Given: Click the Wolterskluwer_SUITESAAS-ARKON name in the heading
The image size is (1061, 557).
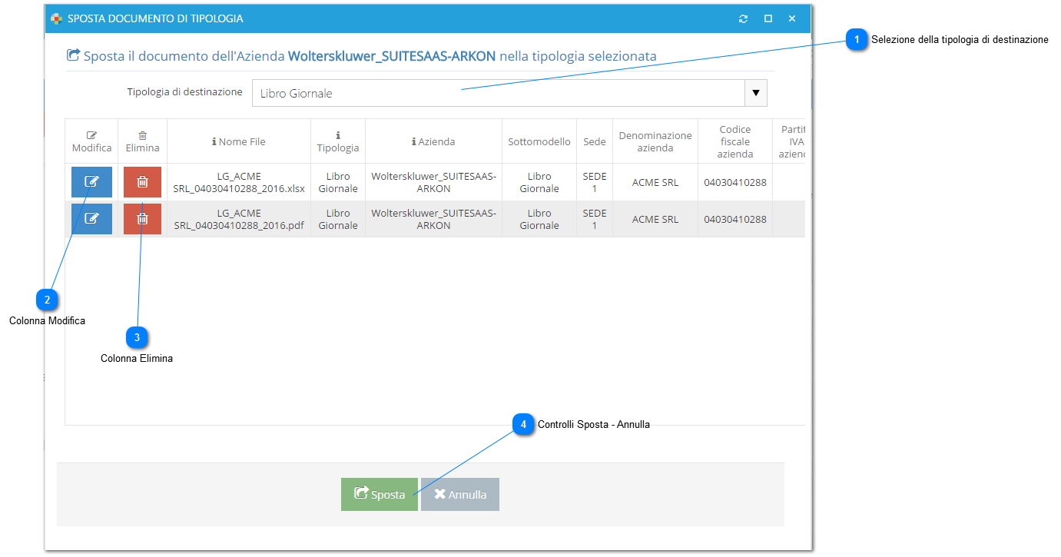Looking at the screenshot, I should pyautogui.click(x=392, y=56).
